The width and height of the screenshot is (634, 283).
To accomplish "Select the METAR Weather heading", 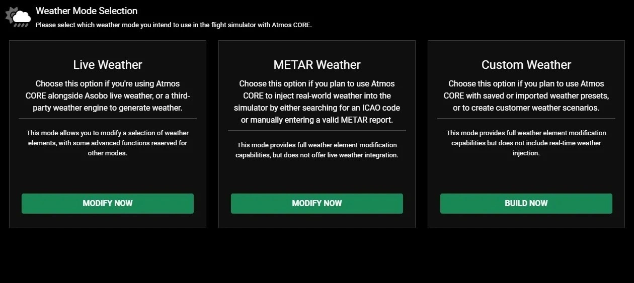I will (x=317, y=65).
